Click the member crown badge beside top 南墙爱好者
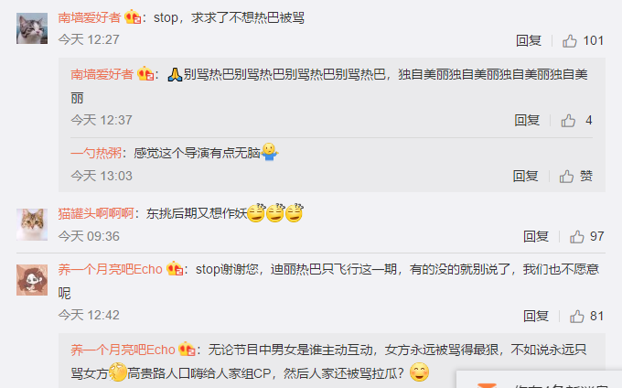Image resolution: width=622 pixels, height=388 pixels. [x=133, y=17]
